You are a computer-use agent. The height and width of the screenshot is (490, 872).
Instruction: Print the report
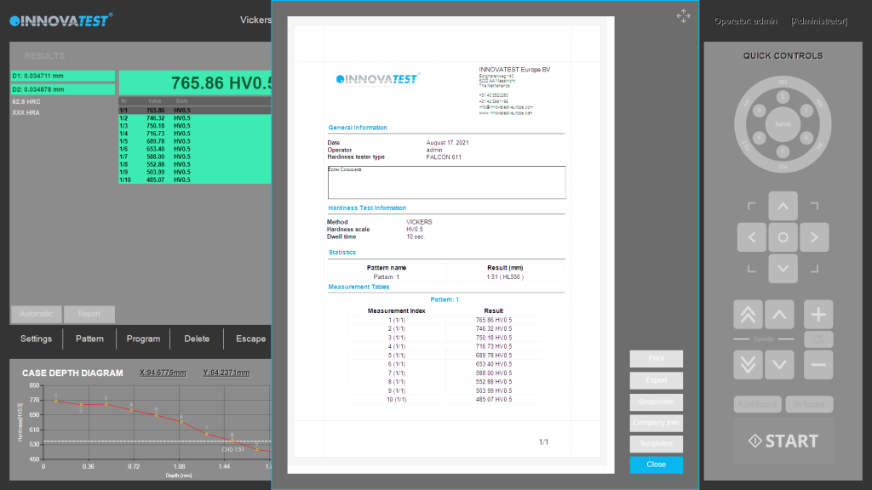(x=657, y=359)
